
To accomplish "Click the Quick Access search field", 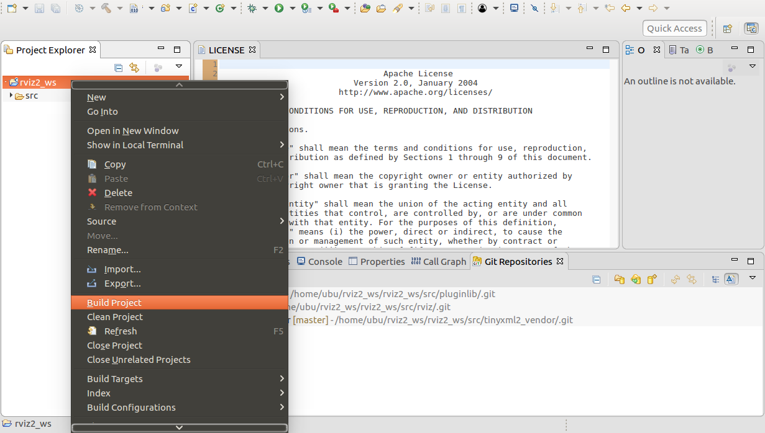I will [674, 29].
